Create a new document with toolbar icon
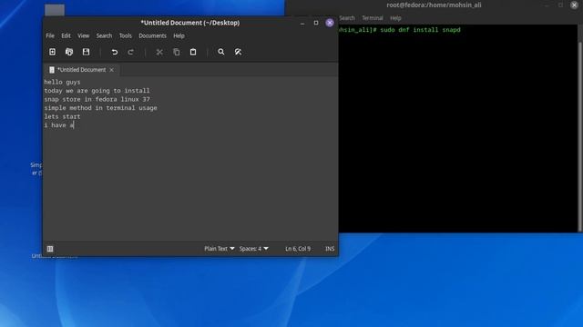 [53, 52]
